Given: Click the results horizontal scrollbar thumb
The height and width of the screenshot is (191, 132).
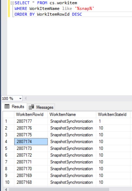Looking at the screenshot, I should coord(59,189).
